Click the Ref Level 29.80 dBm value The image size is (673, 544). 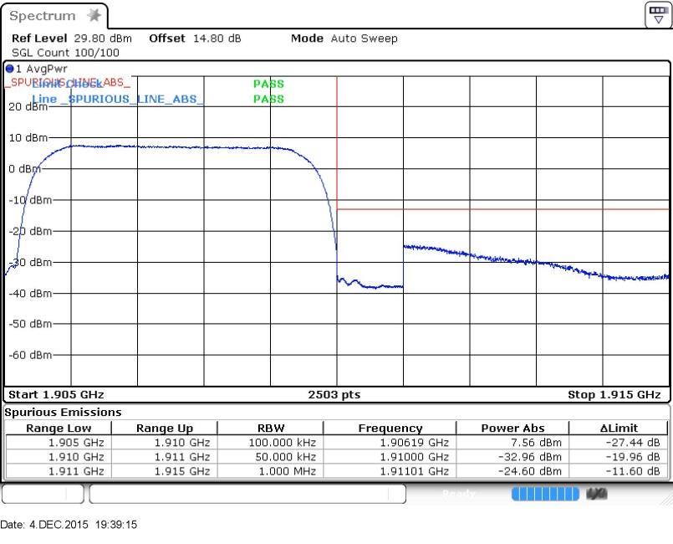click(103, 38)
